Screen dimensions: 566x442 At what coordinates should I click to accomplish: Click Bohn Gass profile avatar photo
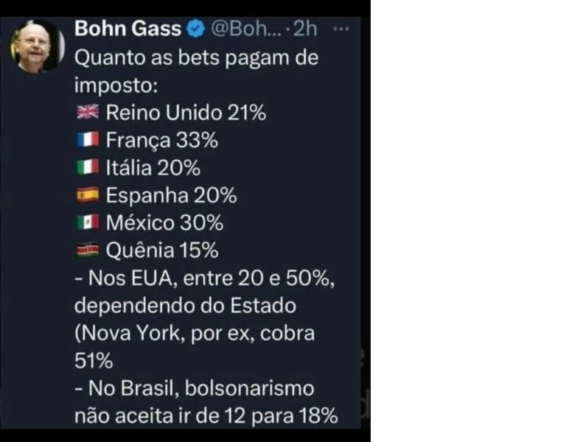click(37, 44)
